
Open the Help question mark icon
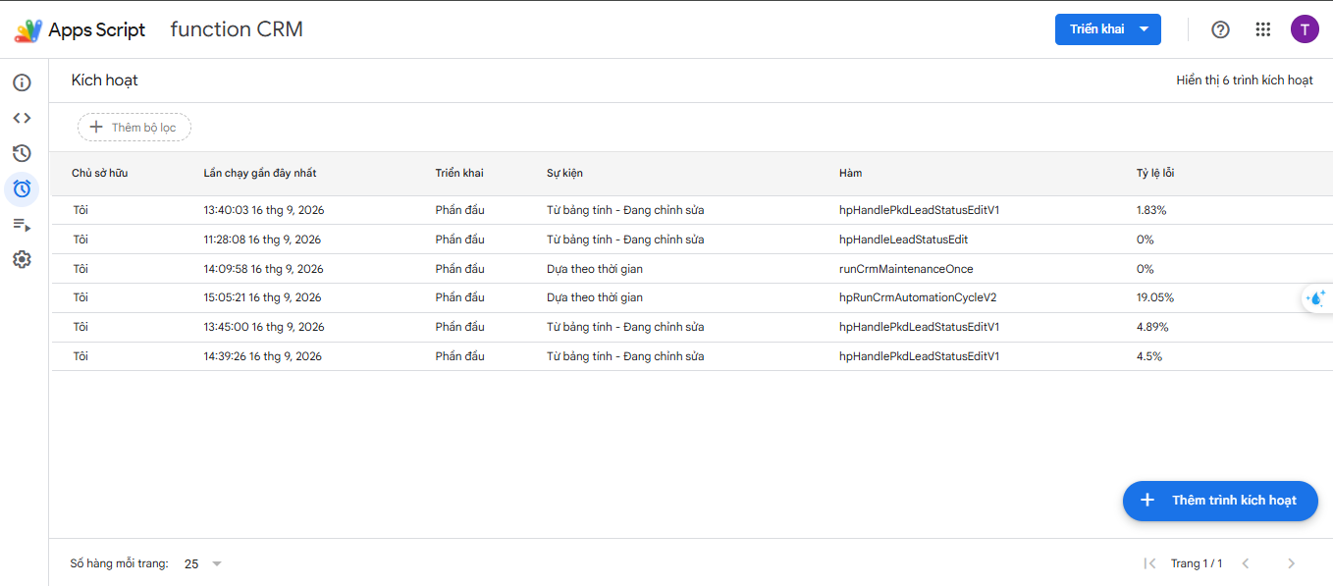pos(1220,29)
